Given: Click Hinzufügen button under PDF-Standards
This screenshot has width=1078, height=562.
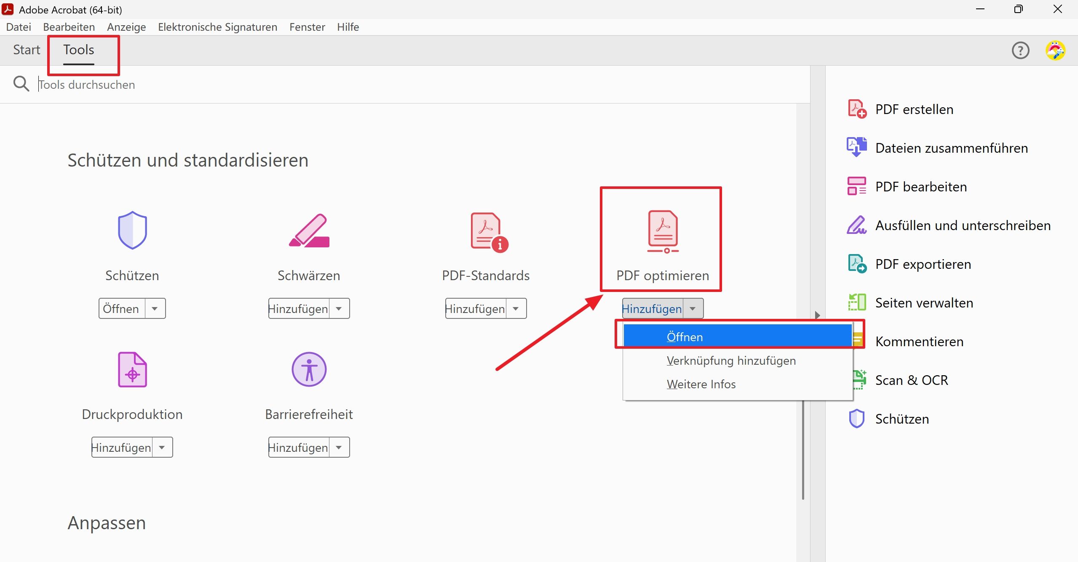Looking at the screenshot, I should tap(476, 308).
